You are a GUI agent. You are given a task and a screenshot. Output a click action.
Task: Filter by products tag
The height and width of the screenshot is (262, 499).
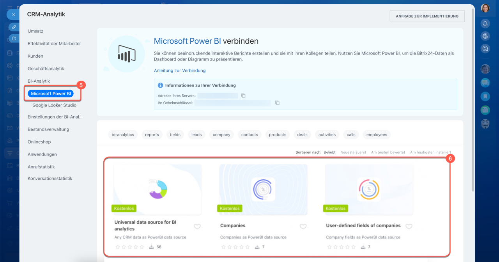278,135
